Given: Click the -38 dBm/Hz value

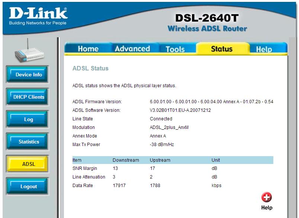Looking at the screenshot, I should (x=162, y=145).
